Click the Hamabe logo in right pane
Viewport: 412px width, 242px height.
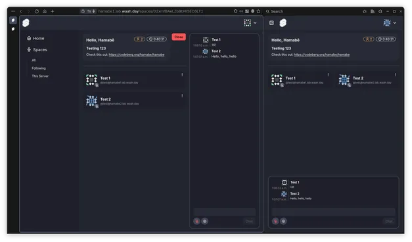[283, 23]
